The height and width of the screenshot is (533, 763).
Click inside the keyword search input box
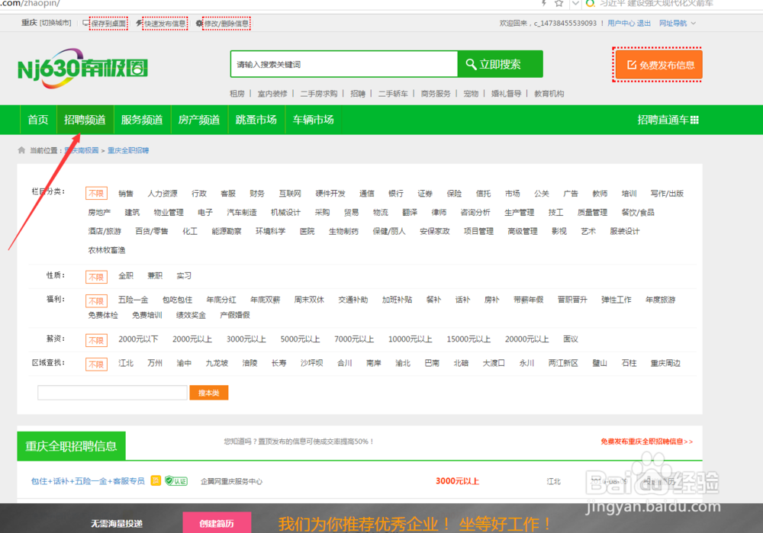click(x=343, y=64)
